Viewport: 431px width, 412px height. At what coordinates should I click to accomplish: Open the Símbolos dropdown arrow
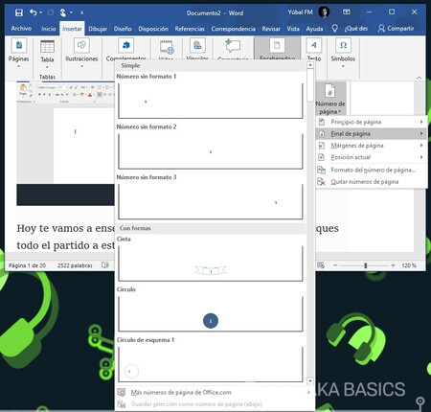[x=343, y=66]
